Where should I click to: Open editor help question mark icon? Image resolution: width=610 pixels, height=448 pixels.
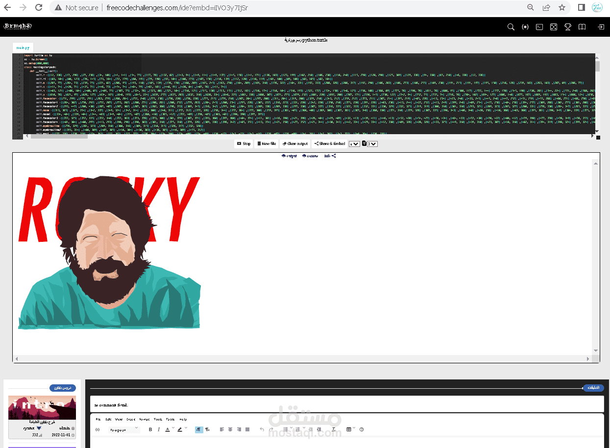click(362, 429)
